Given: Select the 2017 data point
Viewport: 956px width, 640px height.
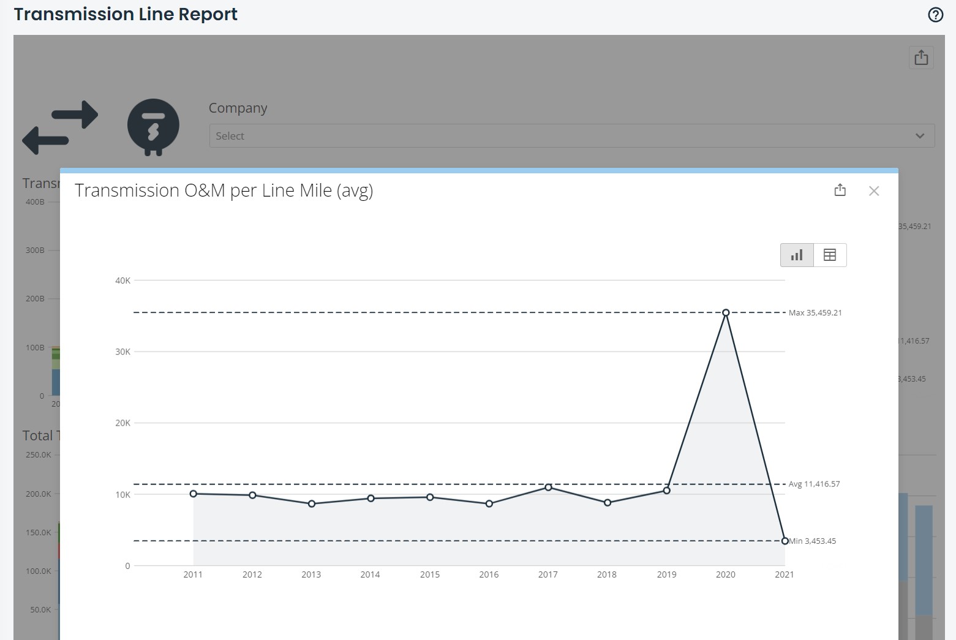Looking at the screenshot, I should (x=548, y=488).
